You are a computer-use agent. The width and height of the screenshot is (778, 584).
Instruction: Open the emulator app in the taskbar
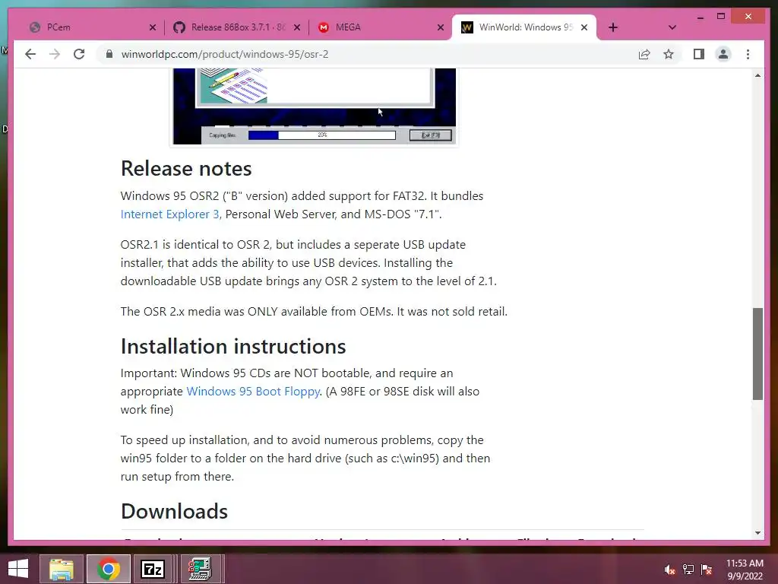click(200, 569)
